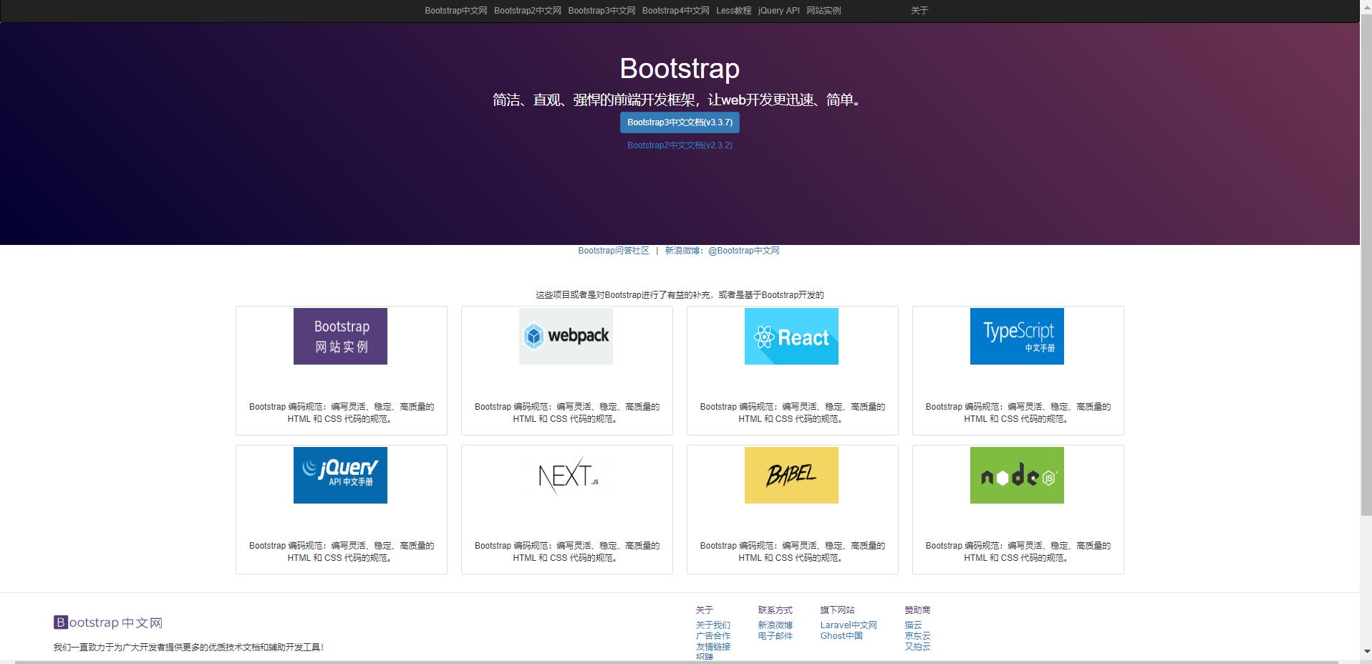The height and width of the screenshot is (664, 1372).
Task: Open Bootstrap2中文网 nav item
Action: (x=528, y=11)
